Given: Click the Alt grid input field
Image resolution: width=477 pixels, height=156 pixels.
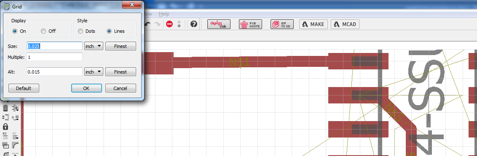Looking at the screenshot, I should tap(54, 72).
